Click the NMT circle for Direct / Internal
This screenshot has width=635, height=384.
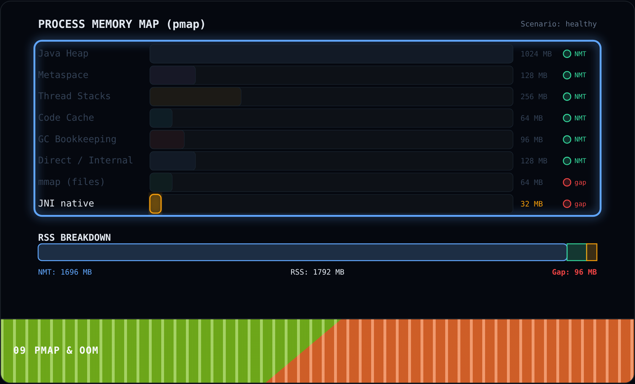point(567,161)
